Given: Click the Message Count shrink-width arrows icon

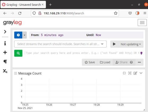Looking at the screenshot, I should 124,73.
